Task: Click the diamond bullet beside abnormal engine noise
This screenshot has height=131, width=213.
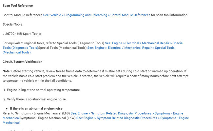Action: [7, 108]
